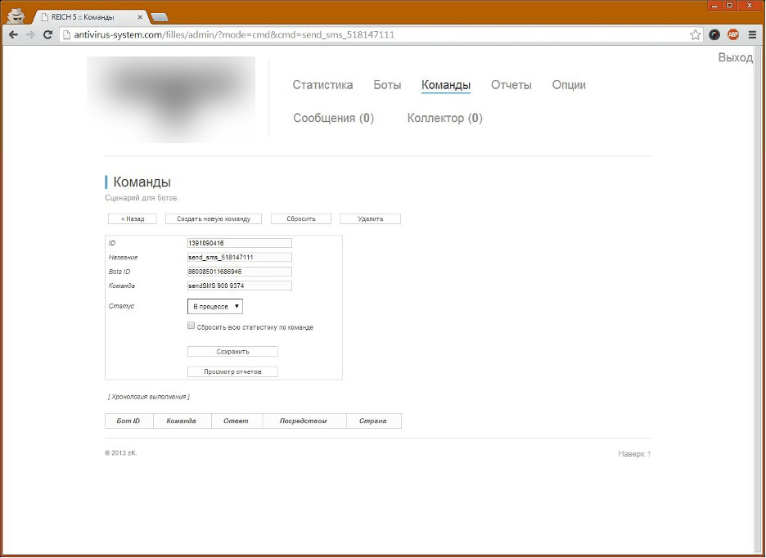
Task: Click the dark circular extension icon
Action: tap(714, 34)
